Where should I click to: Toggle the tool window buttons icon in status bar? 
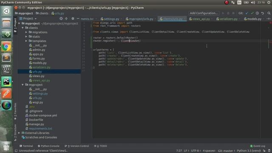tap(16, 150)
